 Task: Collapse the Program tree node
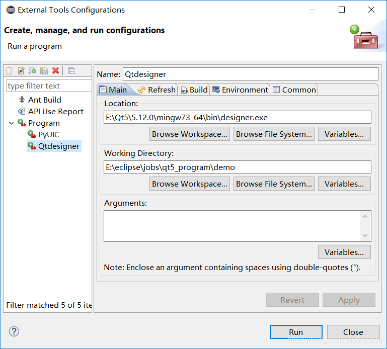(x=11, y=123)
